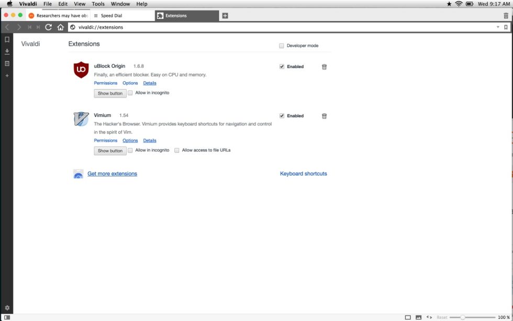Reload the current page
Screen dimensions: 513x321
pyautogui.click(x=48, y=27)
